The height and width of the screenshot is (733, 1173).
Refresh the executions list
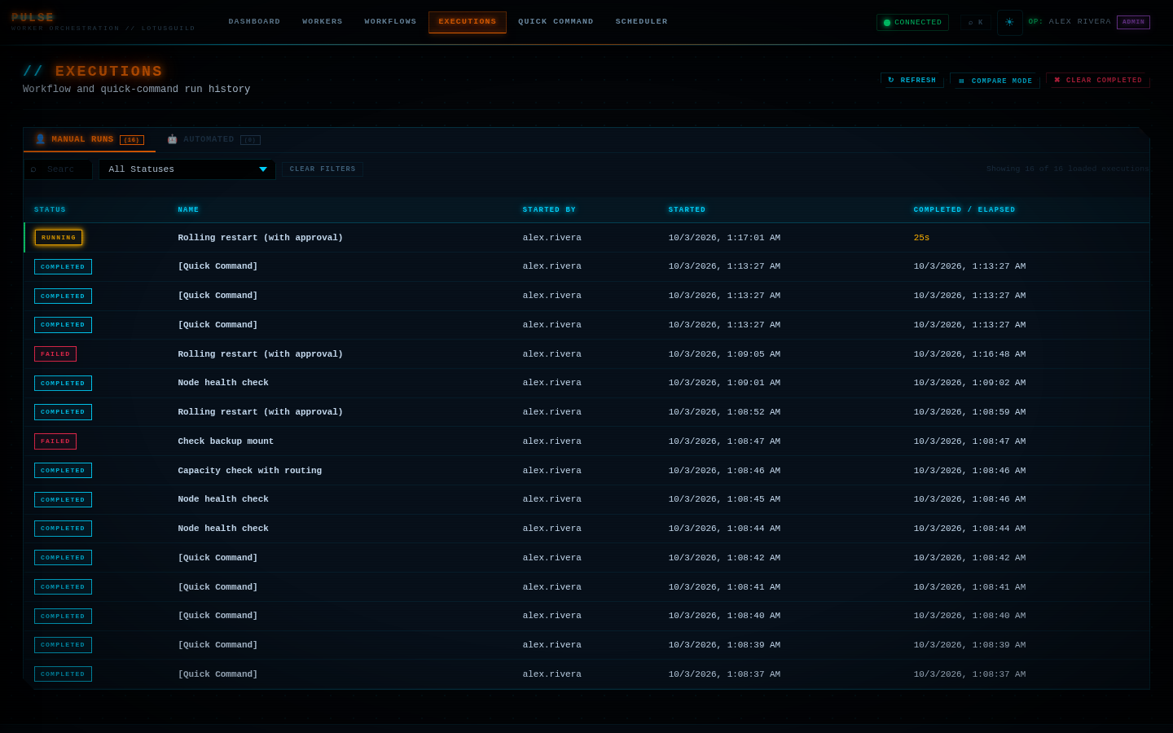[912, 80]
